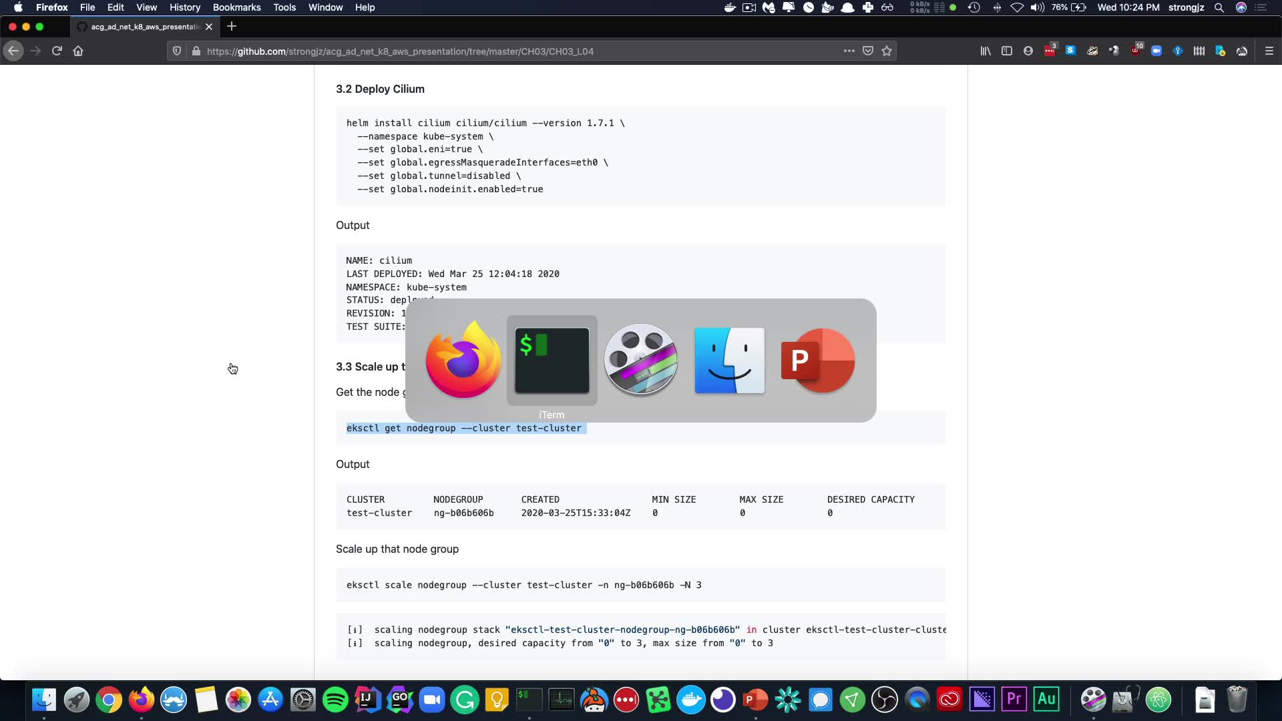1282x721 pixels.
Task: Open Firefox hamburger menu
Action: pos(1269,51)
